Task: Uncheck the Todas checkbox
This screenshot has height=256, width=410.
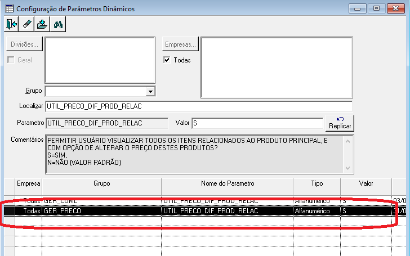Action: [167, 60]
